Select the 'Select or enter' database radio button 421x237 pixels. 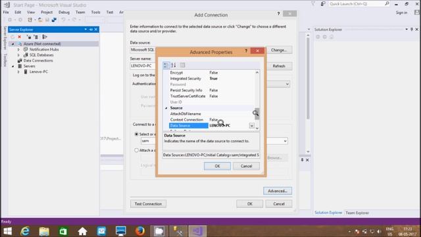[x=136, y=134]
